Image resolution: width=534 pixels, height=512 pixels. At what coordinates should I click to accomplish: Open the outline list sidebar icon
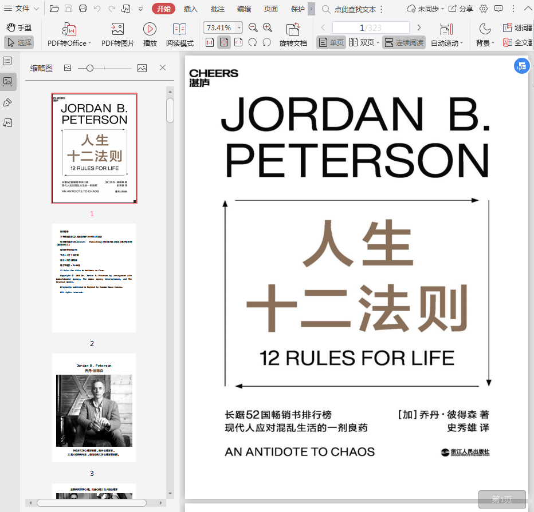tap(7, 61)
